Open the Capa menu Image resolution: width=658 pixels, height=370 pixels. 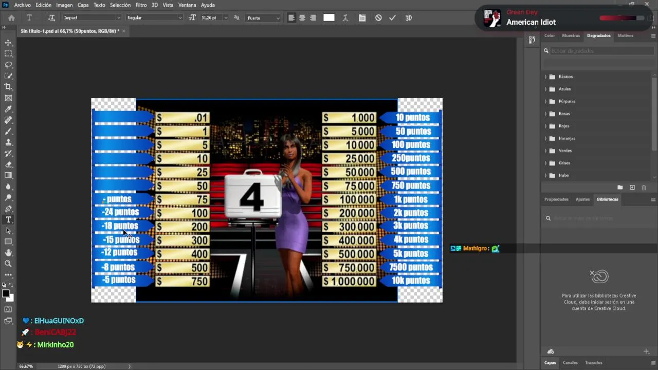pyautogui.click(x=83, y=5)
